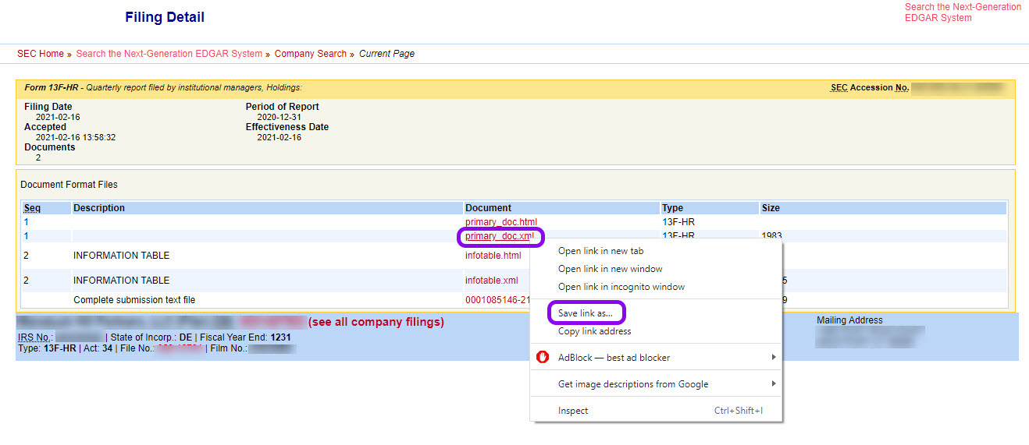Click Complete submission text file description
The image size is (1029, 445).
click(135, 300)
